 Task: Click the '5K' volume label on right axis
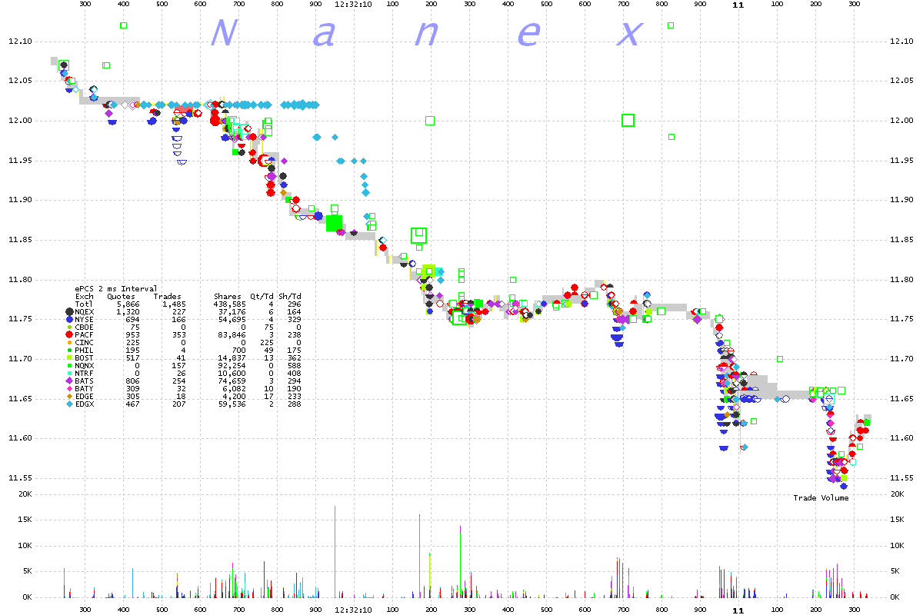point(895,571)
